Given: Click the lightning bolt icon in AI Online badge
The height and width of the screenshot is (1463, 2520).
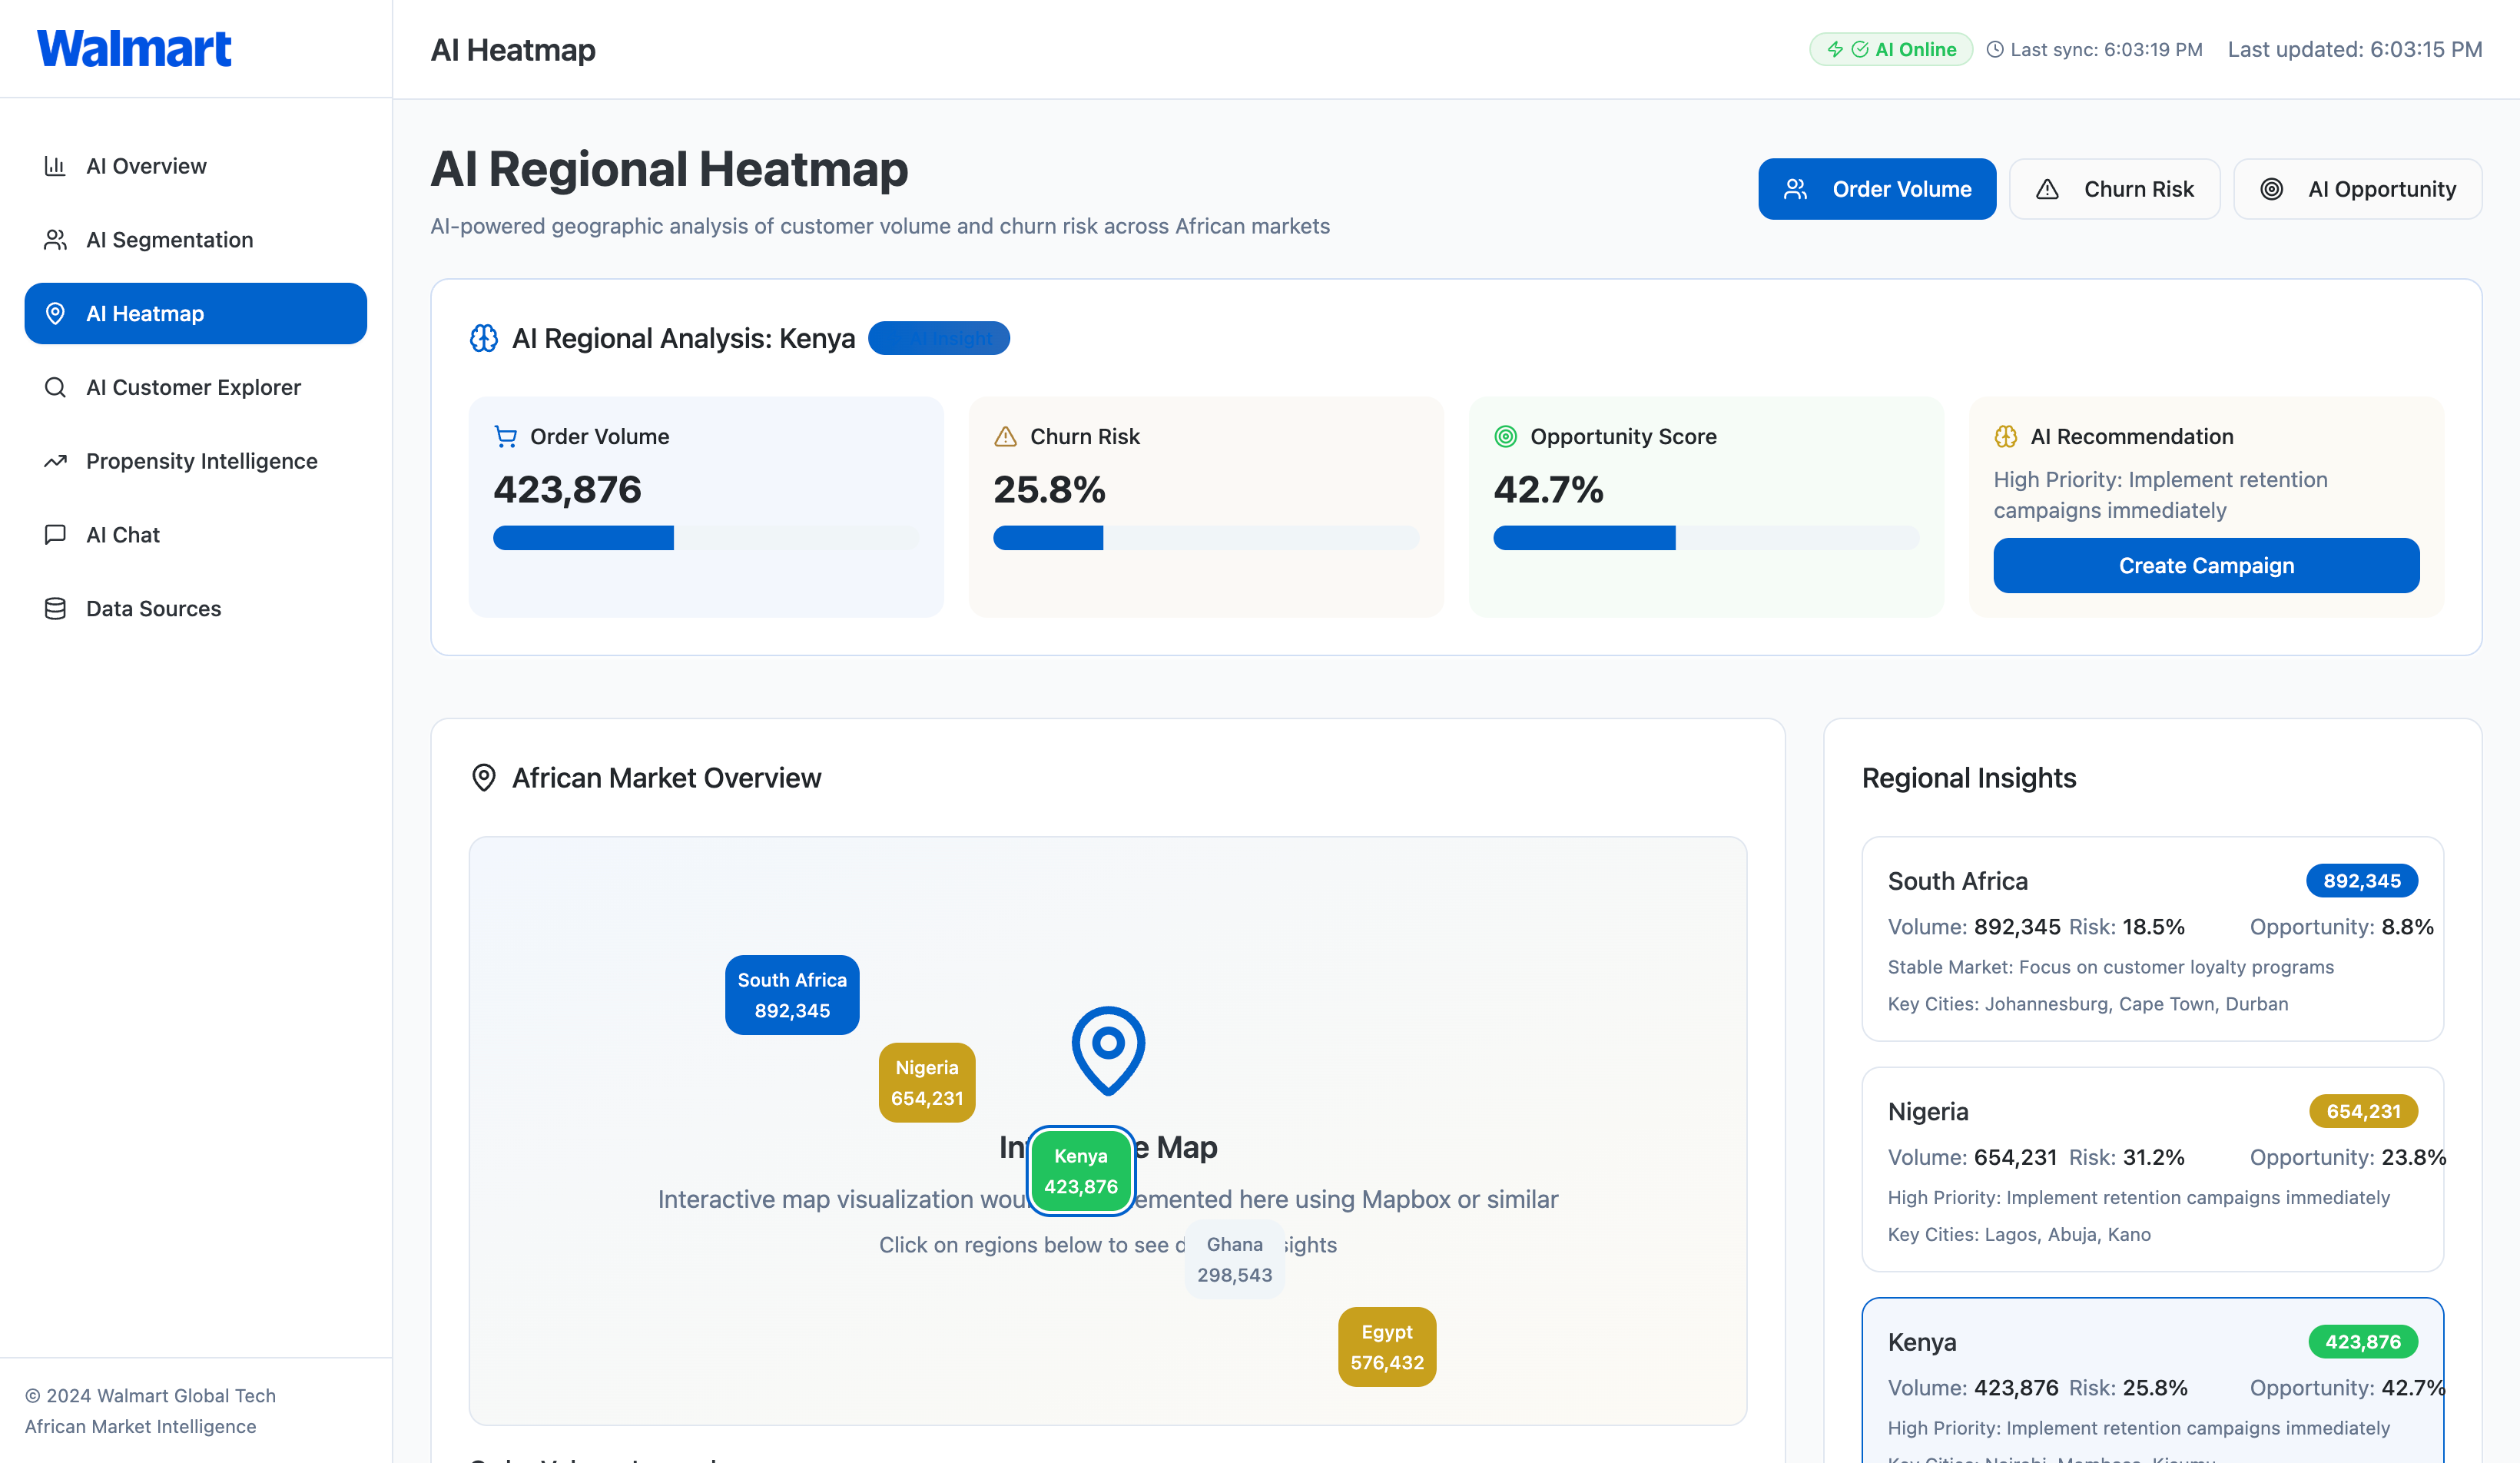Looking at the screenshot, I should click(1835, 49).
